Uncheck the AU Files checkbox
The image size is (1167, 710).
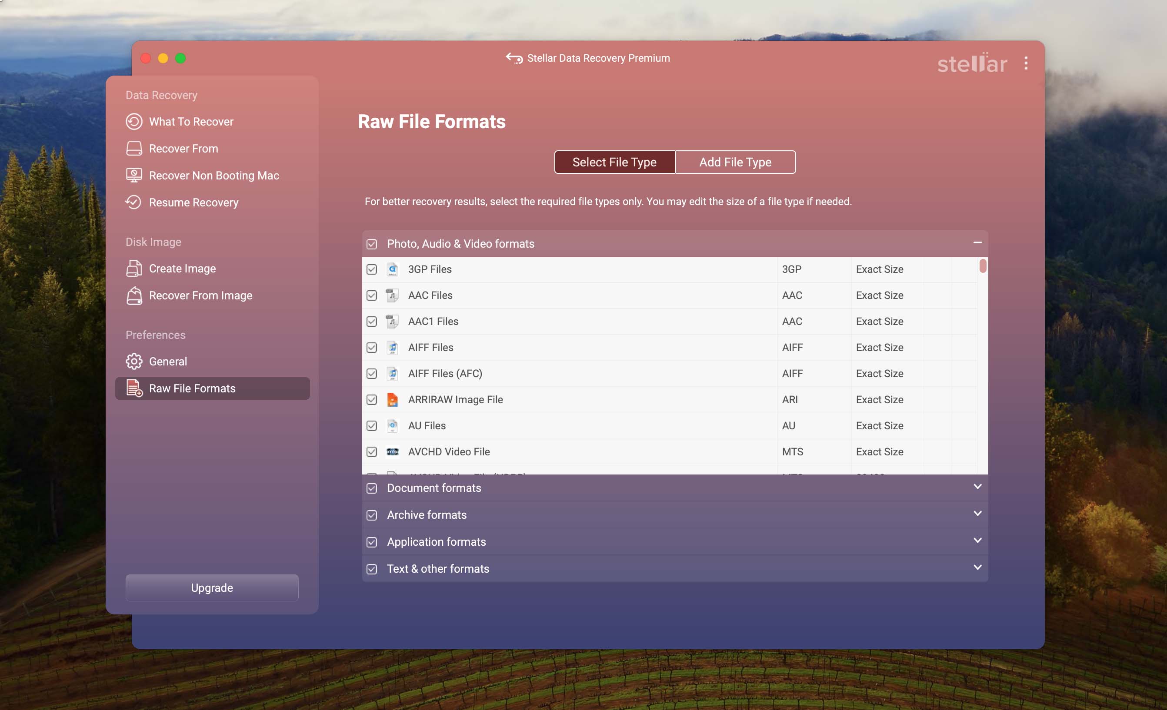click(x=372, y=425)
